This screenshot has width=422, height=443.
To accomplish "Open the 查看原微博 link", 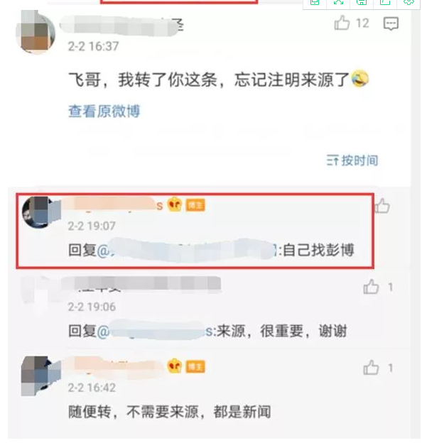I will (x=104, y=111).
